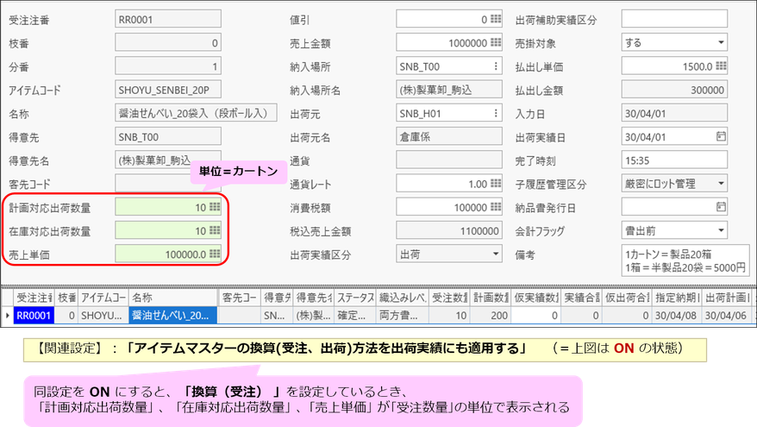Click the 分番 input field
Image resolution: width=757 pixels, height=427 pixels.
pos(168,66)
